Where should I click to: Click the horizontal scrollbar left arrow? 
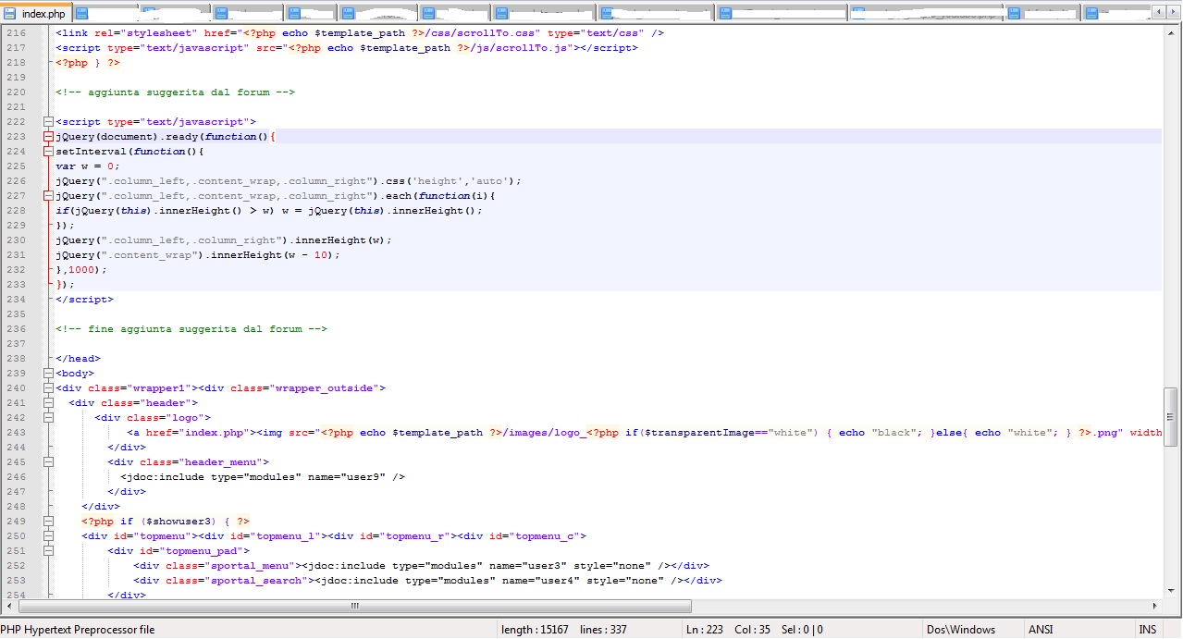pos(8,607)
